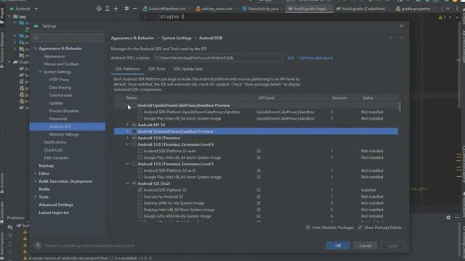This screenshot has width=465, height=261.
Task: Expand Build, Execution, Deployment section
Action: point(36,181)
